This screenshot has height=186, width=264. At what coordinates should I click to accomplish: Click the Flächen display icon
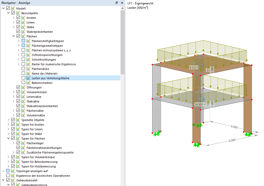[23, 36]
